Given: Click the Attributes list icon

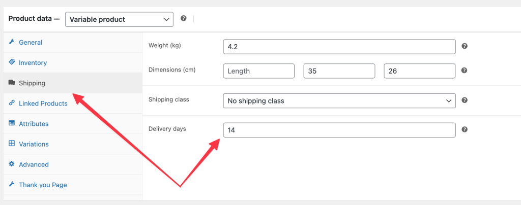Looking at the screenshot, I should tap(12, 123).
